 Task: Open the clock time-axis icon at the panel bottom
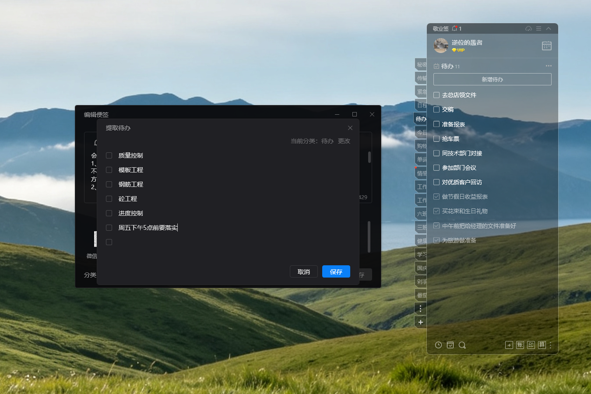tap(438, 345)
